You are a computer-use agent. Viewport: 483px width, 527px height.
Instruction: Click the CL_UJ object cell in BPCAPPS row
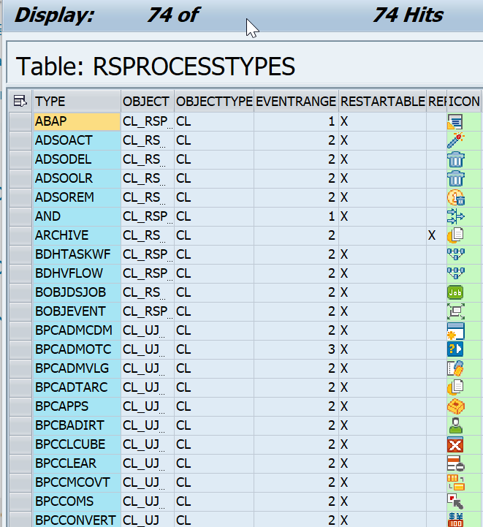coord(148,406)
